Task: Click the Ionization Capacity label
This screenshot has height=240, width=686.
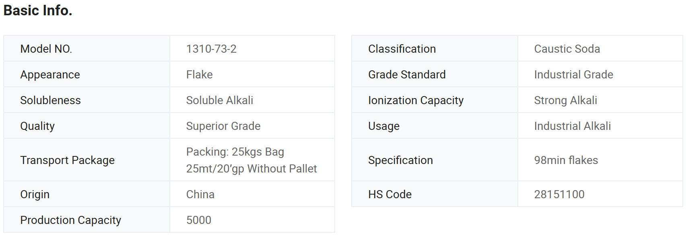Action: point(416,101)
